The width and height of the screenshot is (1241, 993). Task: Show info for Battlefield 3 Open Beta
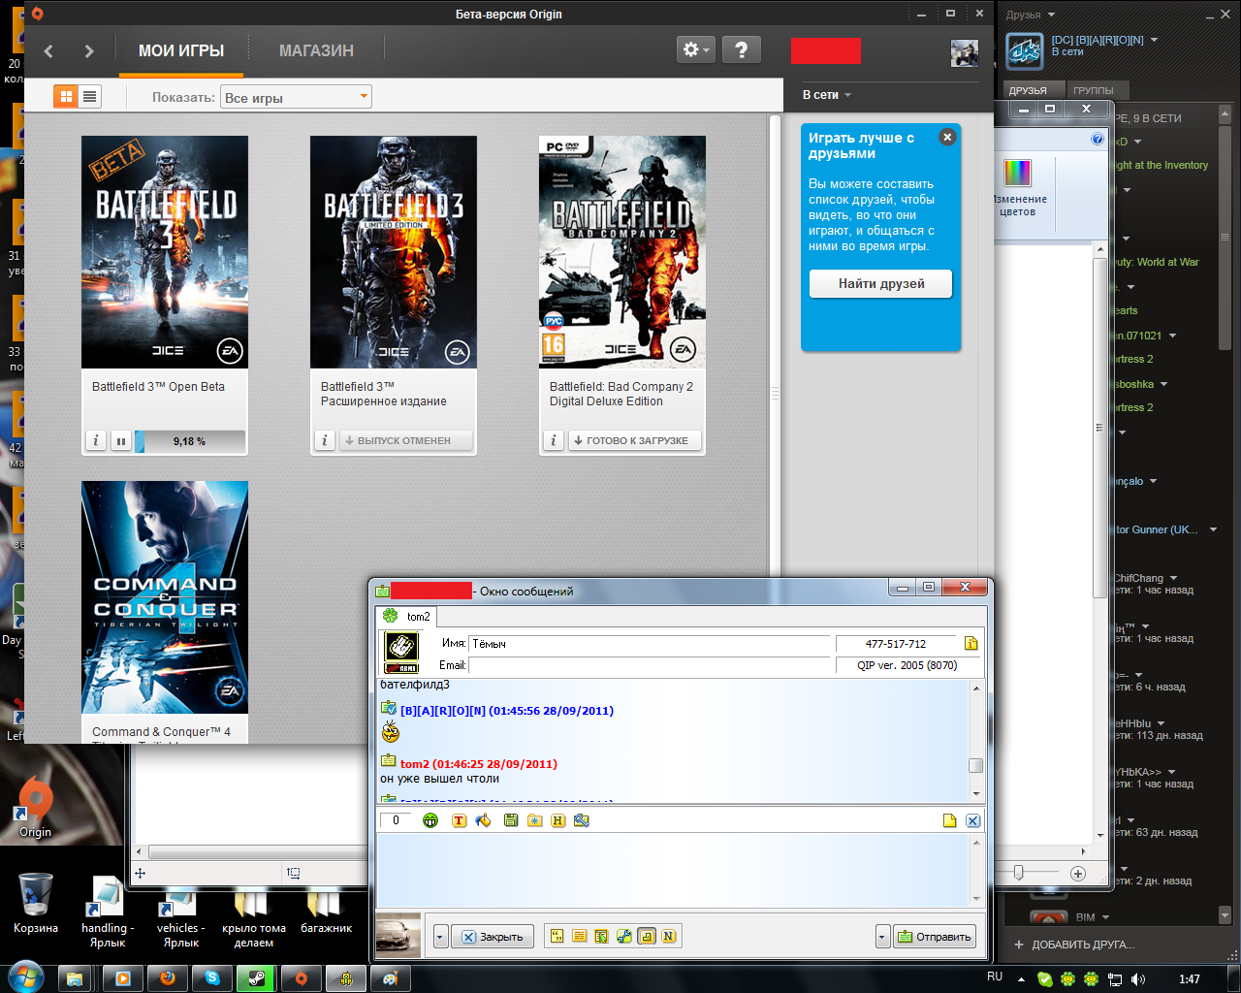click(x=96, y=441)
